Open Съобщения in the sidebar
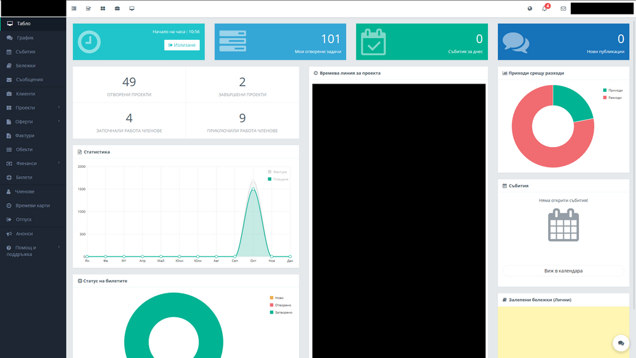This screenshot has width=636, height=358. [x=34, y=80]
